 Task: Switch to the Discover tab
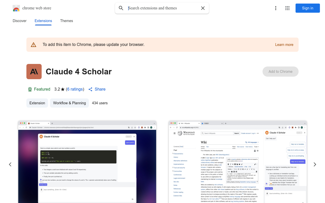pos(20,21)
